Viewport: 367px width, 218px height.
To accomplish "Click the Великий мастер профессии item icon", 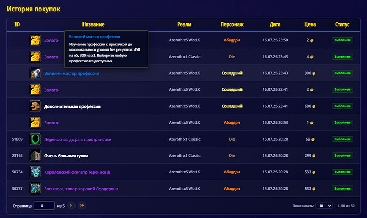I will click(x=35, y=73).
